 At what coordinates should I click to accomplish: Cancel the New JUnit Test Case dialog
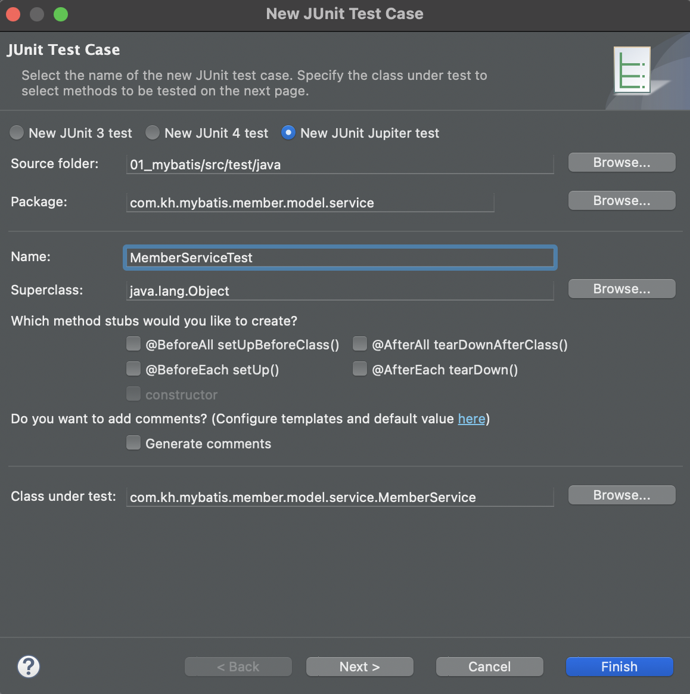pyautogui.click(x=490, y=667)
